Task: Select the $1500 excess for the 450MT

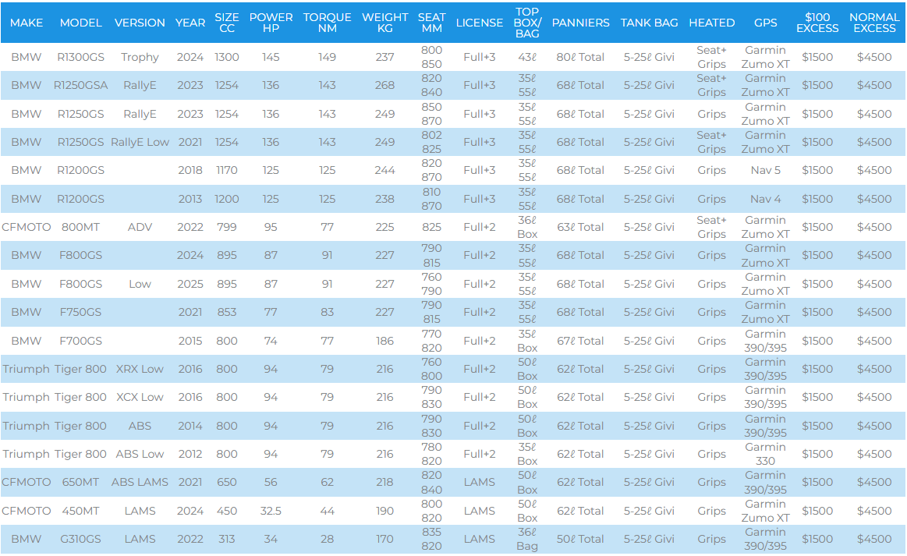Action: point(817,511)
